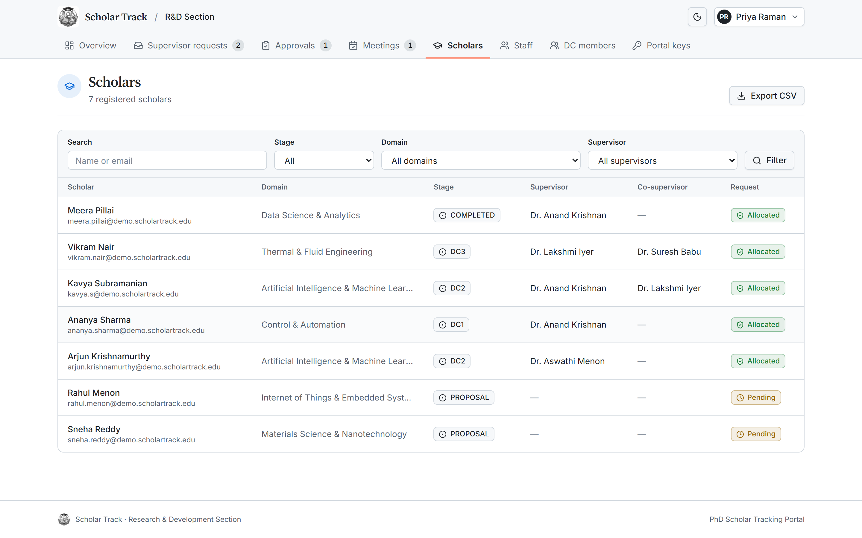Screen dimensions: 862x538
Task: Toggle dark mode moon icon
Action: (697, 17)
